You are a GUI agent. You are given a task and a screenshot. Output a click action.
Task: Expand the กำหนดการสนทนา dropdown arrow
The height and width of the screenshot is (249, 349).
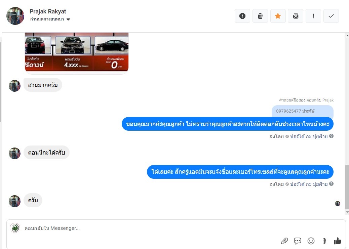(68, 19)
